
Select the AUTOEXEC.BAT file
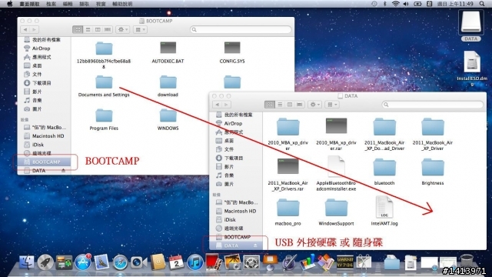tap(168, 52)
